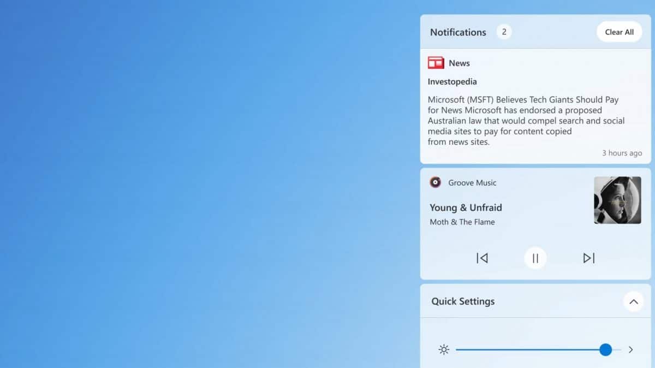Click the Quick Settings label

point(462,301)
